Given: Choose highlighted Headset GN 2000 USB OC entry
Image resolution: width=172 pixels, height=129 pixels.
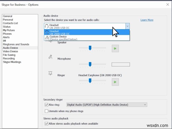Looking at the screenshot, I should [x=87, y=32].
